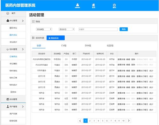Select the 用户管理 person icon

tap(8, 107)
